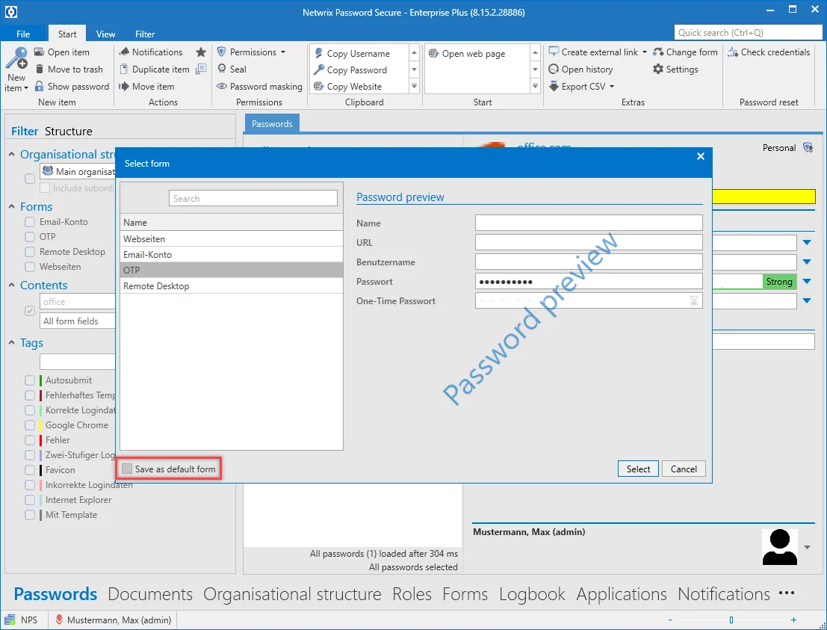Click the zoom slider handle in status bar
827x630 pixels.
click(731, 620)
